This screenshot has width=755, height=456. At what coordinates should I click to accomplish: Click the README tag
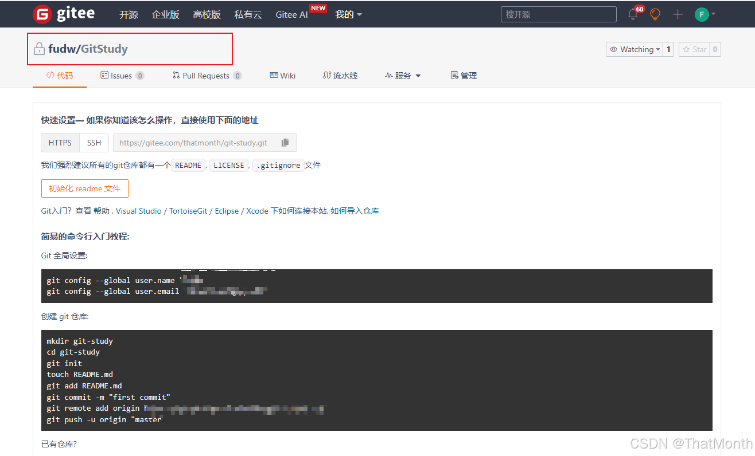pos(188,165)
